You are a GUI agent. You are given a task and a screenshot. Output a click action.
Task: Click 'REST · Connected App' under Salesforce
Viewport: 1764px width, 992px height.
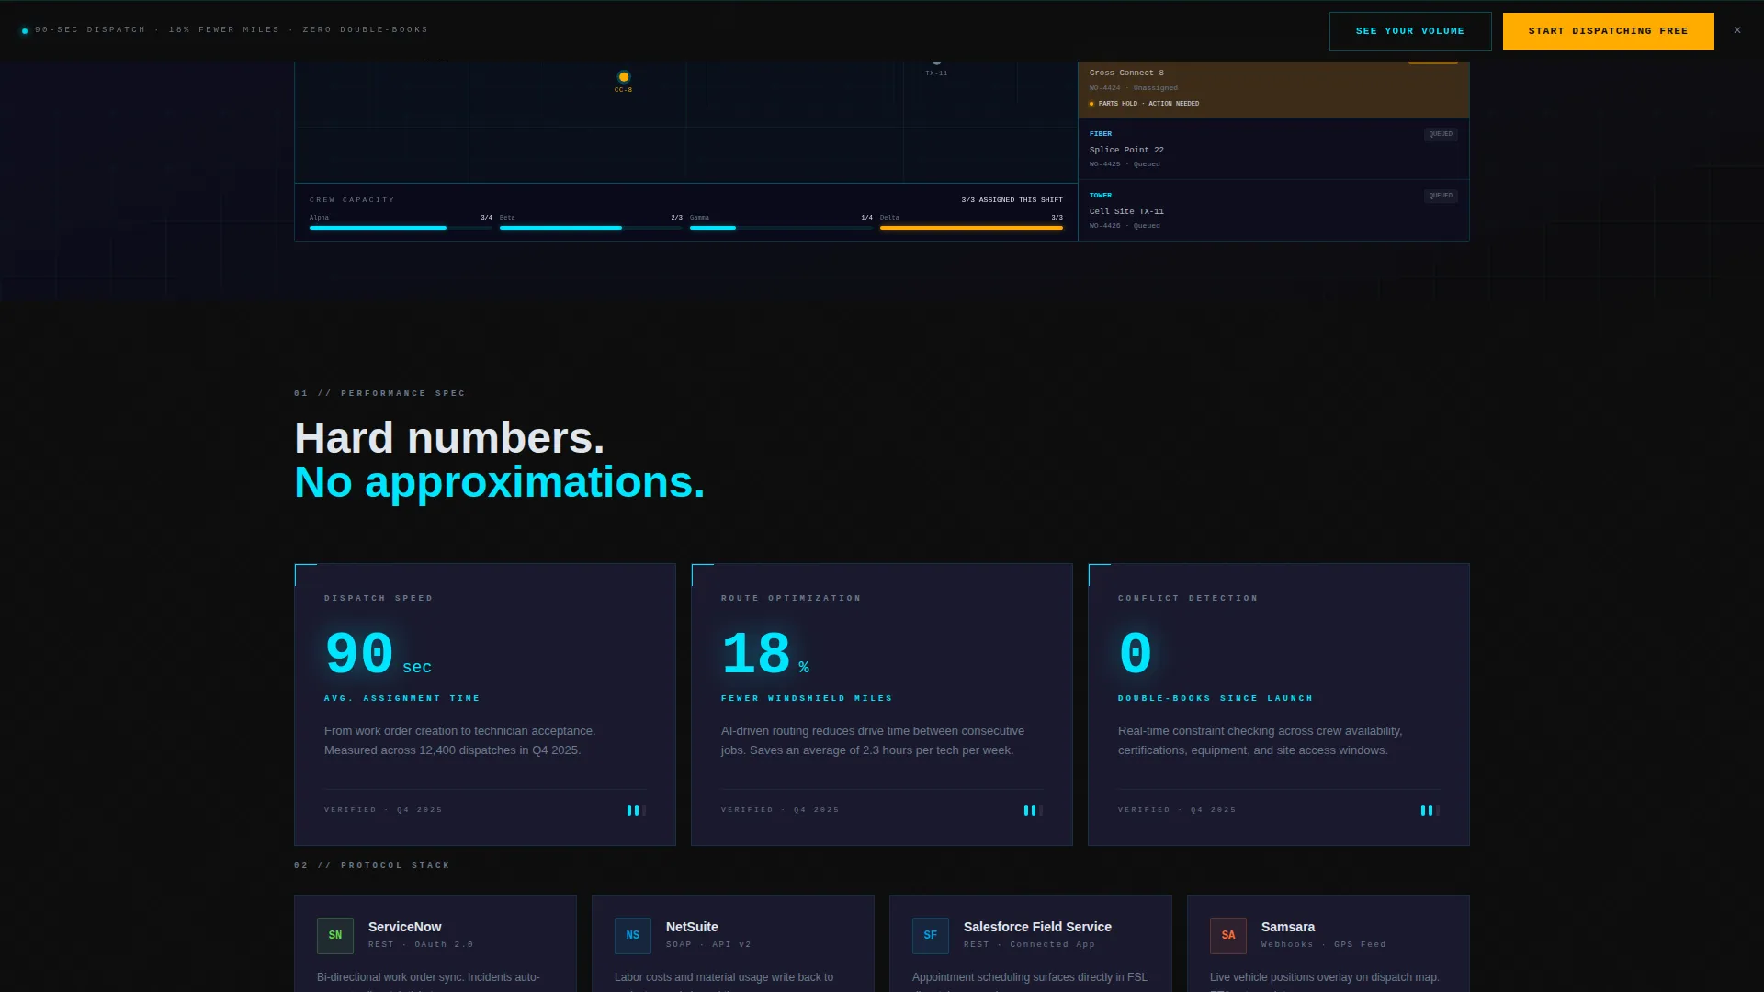coord(1029,944)
